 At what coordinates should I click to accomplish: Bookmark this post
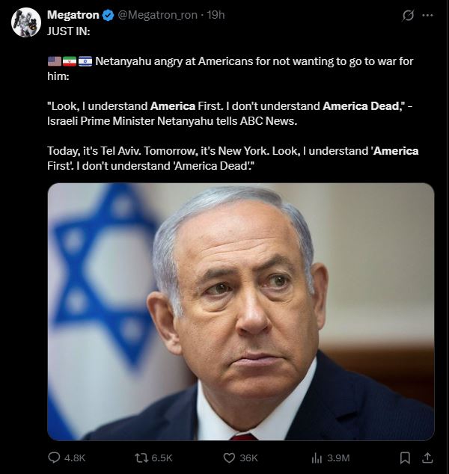coord(405,458)
